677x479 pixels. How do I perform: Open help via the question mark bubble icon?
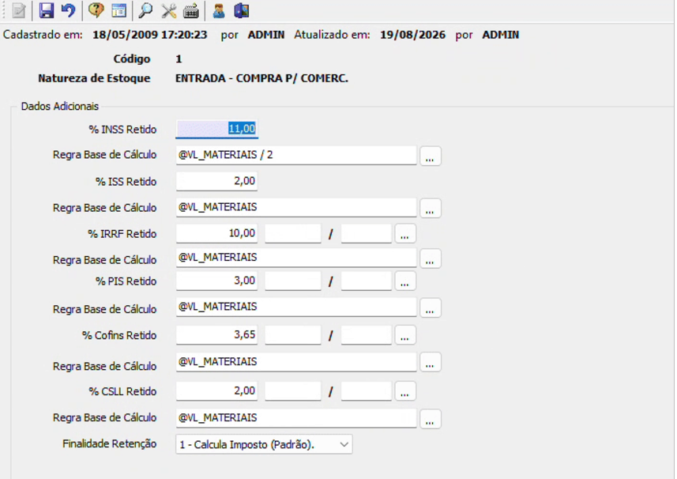(96, 10)
